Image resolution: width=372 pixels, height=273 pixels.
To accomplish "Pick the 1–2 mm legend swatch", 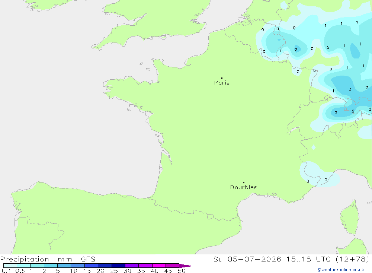I will 37,266.
